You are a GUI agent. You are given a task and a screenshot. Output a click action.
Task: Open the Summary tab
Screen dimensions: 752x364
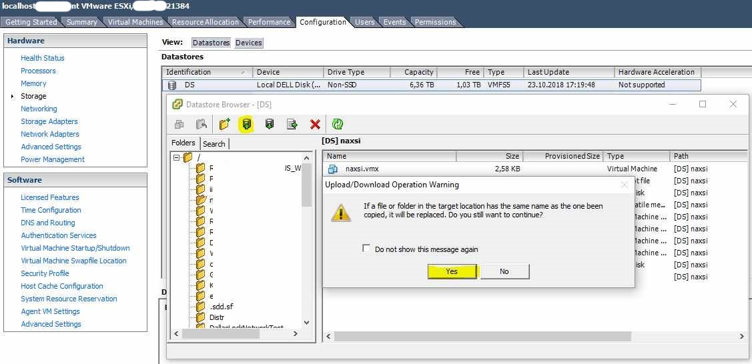[81, 22]
